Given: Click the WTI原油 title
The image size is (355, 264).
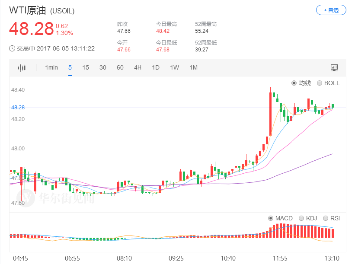Looking at the screenshot, I should 28,10.
